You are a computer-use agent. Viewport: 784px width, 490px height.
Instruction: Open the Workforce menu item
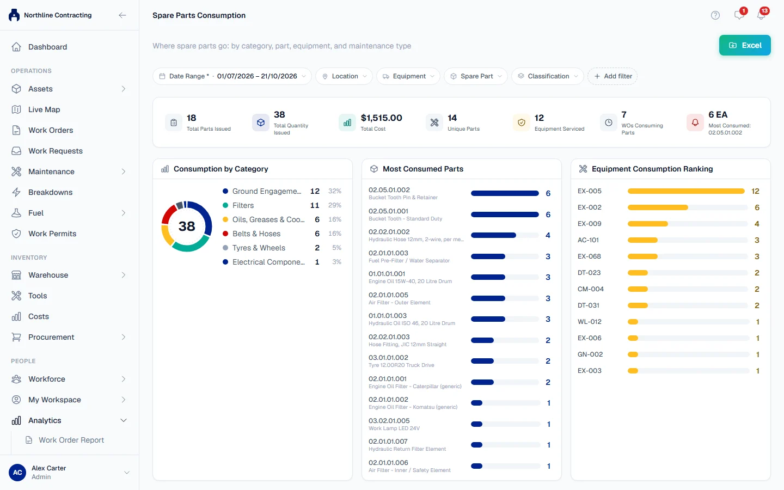click(x=69, y=379)
